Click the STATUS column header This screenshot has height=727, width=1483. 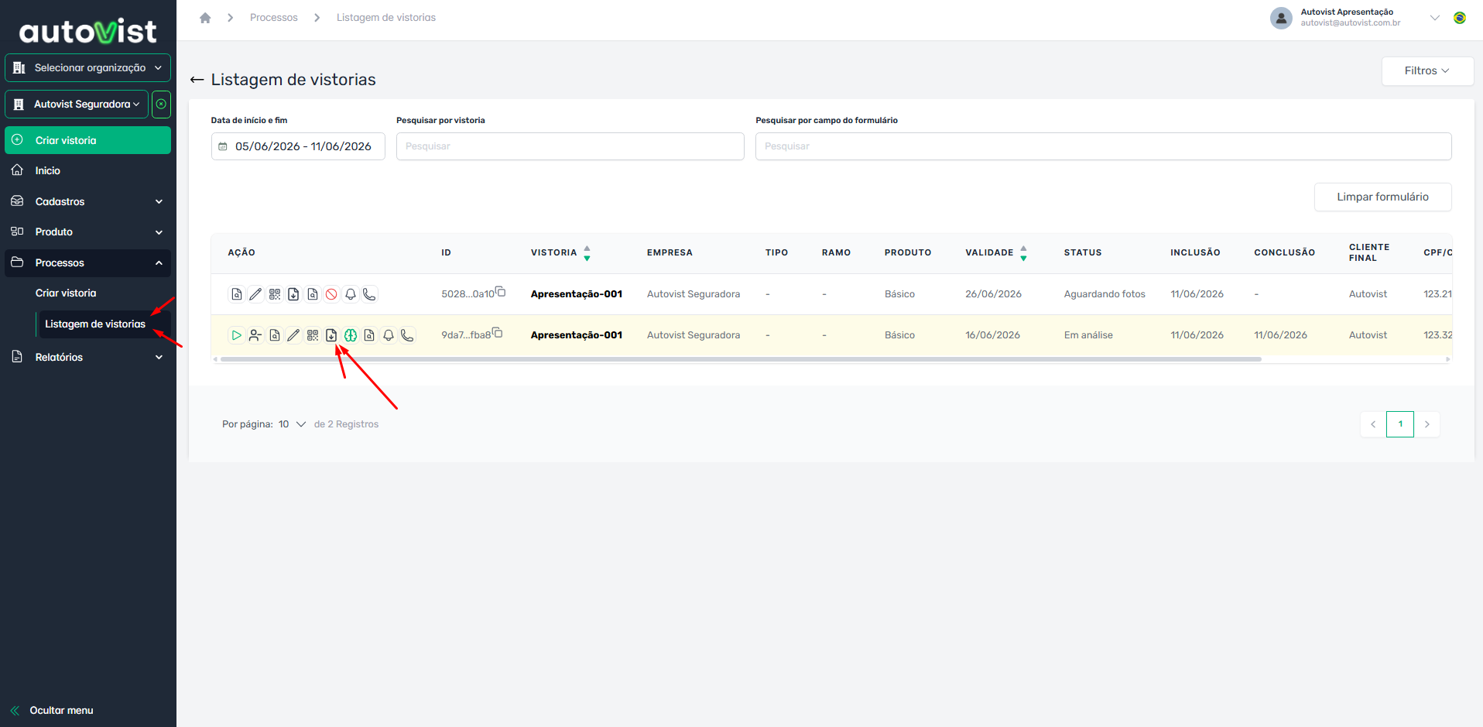click(1082, 253)
